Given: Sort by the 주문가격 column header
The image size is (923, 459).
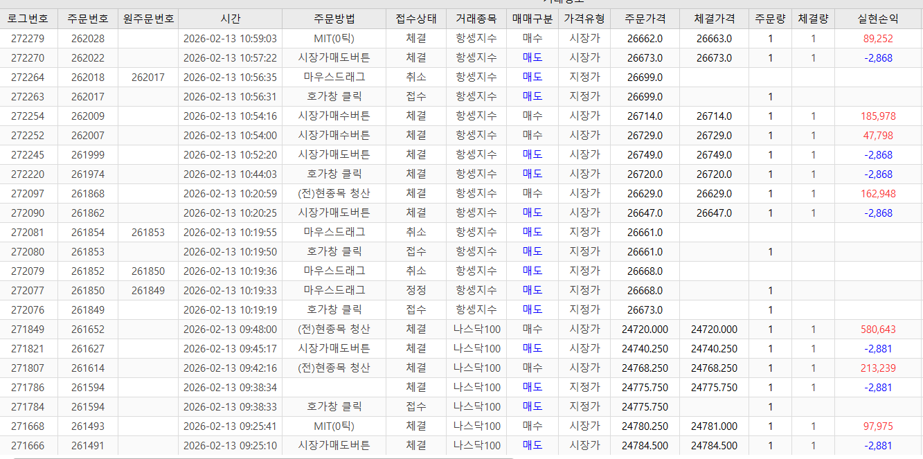Looking at the screenshot, I should (645, 19).
